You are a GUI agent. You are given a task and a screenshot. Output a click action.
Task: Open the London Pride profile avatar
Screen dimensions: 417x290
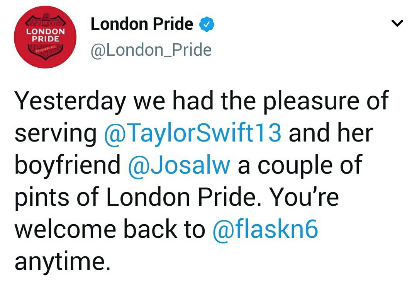coord(45,37)
